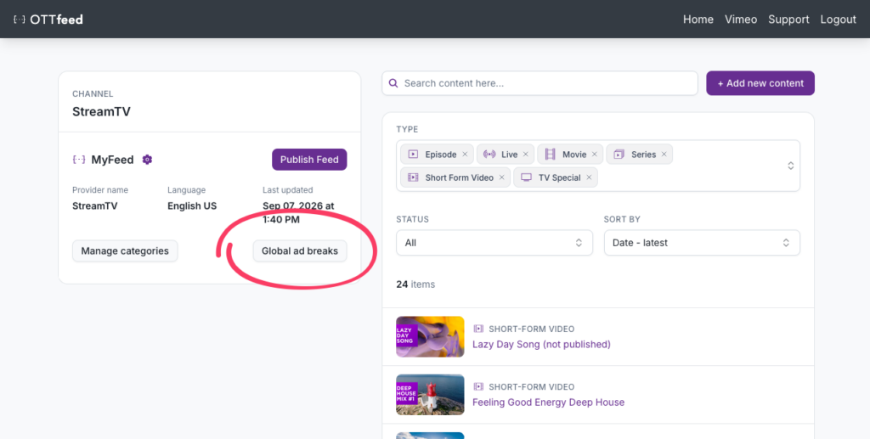Remove the Live type tag
This screenshot has height=439, width=870.
point(525,155)
